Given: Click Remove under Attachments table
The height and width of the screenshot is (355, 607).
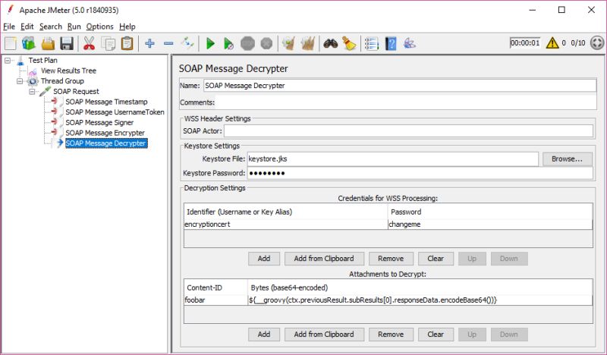Looking at the screenshot, I should 391,335.
